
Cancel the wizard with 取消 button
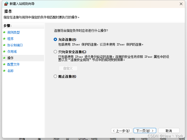(x=169, y=131)
